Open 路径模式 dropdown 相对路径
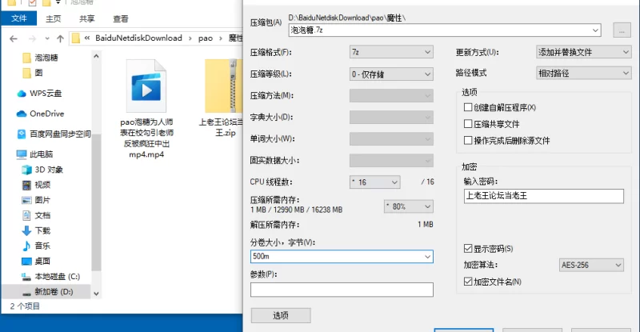640x332 pixels. (584, 73)
